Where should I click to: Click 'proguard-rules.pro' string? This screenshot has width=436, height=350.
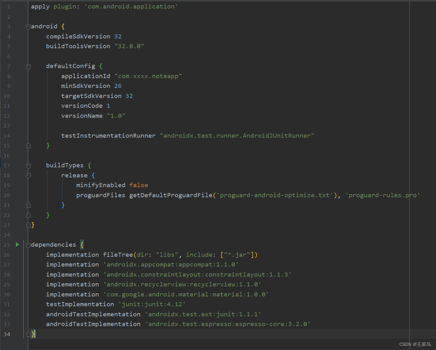(x=383, y=195)
